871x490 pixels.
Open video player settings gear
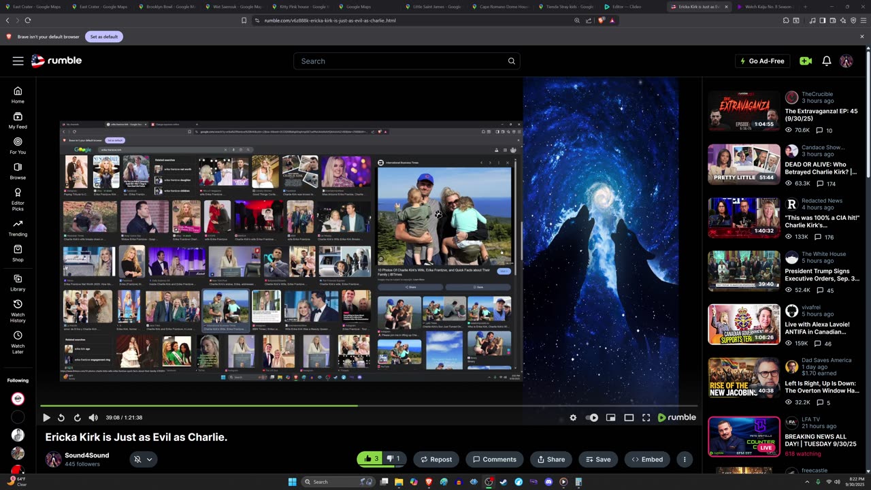click(573, 418)
